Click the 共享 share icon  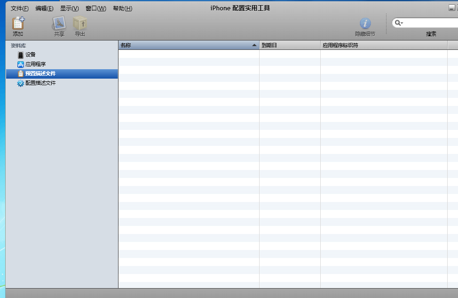point(59,23)
